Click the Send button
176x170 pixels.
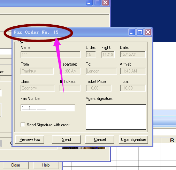point(66,139)
